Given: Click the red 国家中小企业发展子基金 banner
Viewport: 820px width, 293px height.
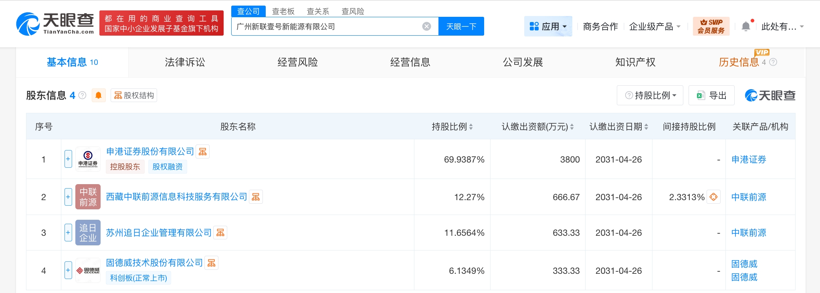Looking at the screenshot, I should point(162,23).
